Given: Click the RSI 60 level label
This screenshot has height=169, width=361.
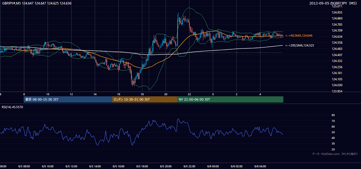Looking at the screenshot, I should point(333,126).
